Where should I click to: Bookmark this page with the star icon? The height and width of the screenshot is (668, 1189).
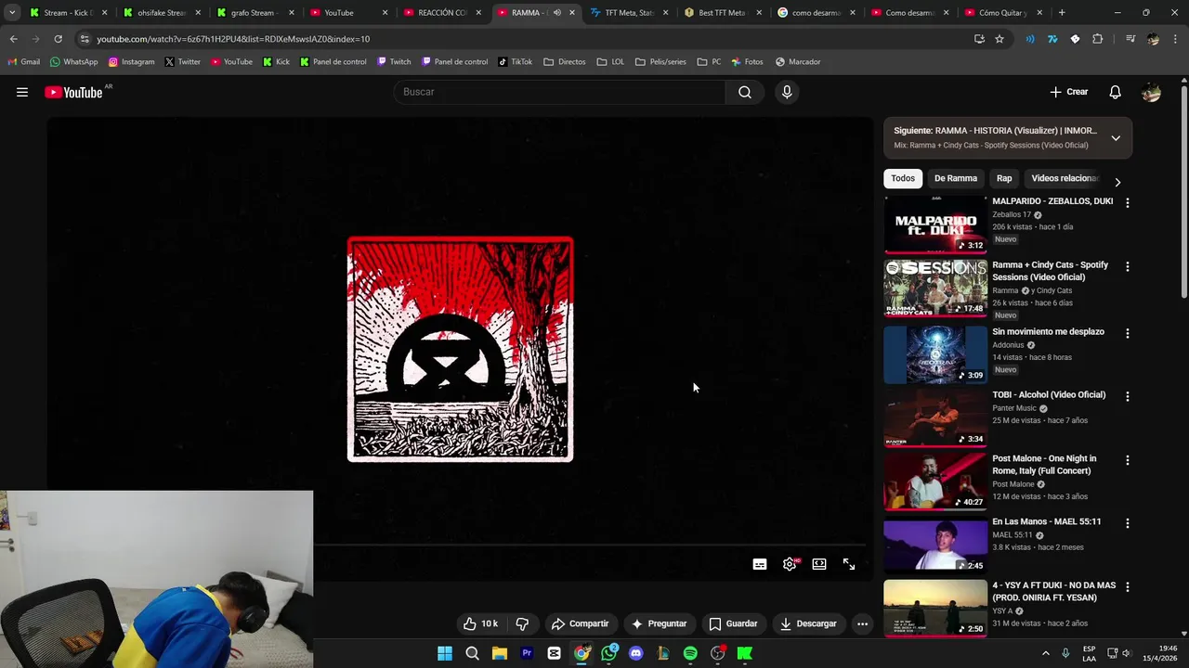[x=1000, y=39]
